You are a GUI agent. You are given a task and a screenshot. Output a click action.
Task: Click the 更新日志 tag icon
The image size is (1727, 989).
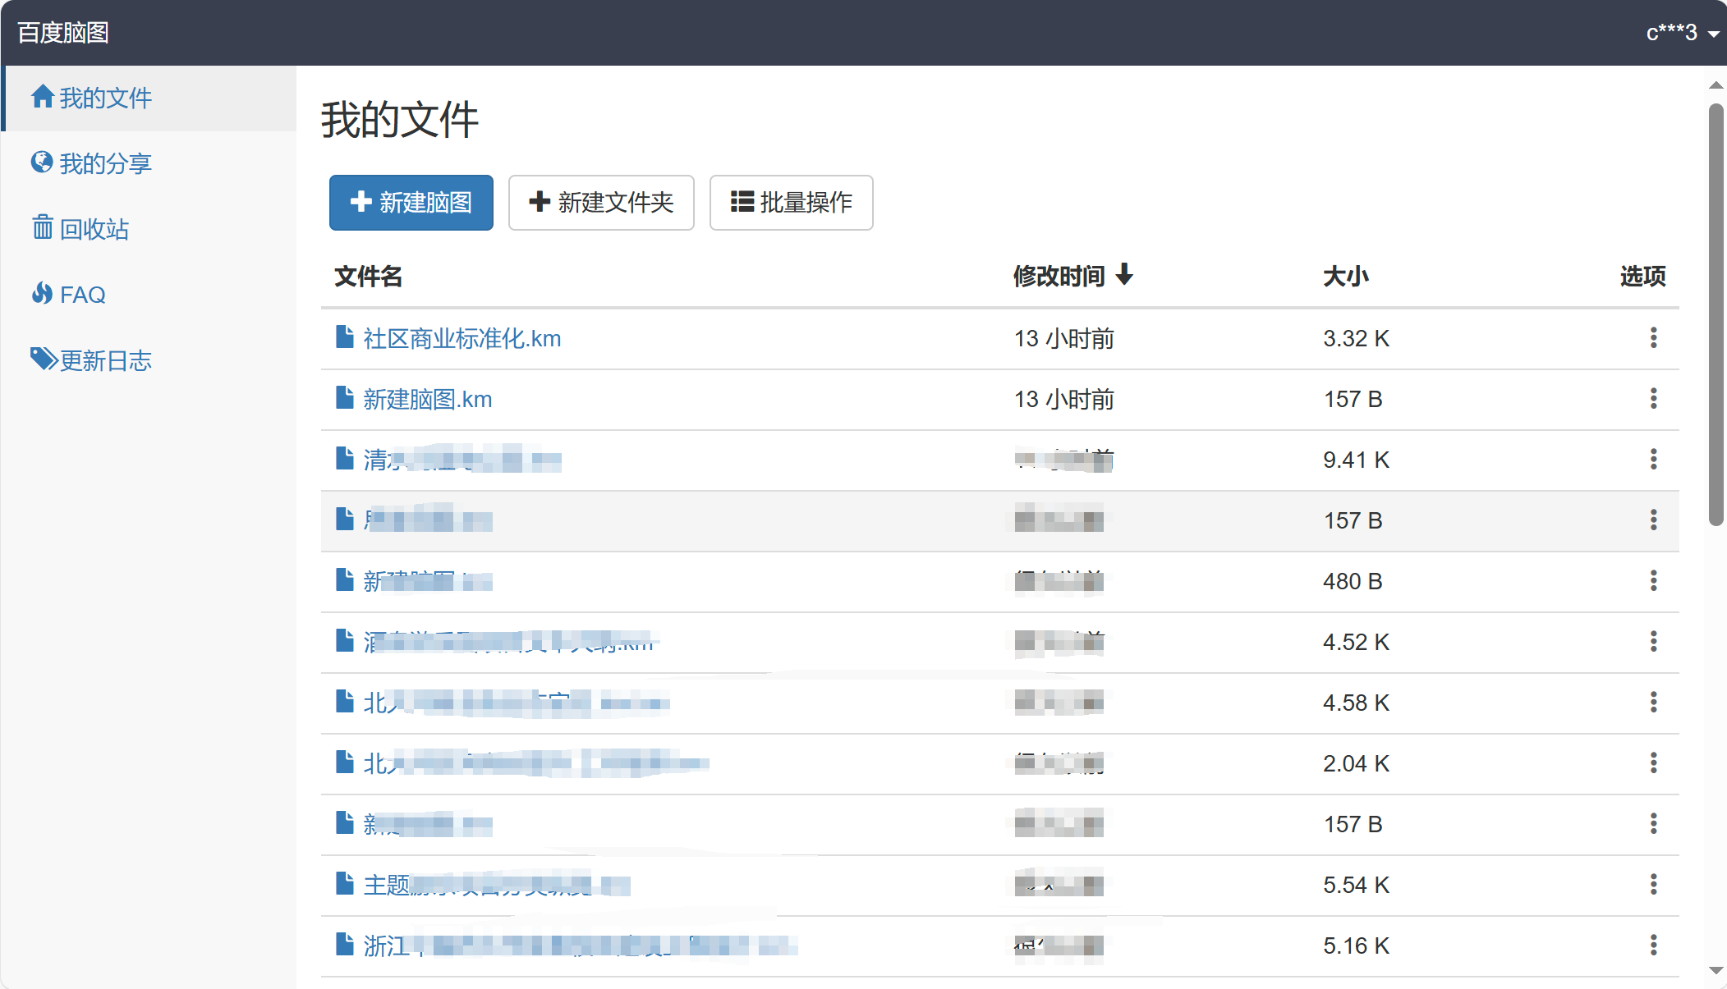pos(43,359)
